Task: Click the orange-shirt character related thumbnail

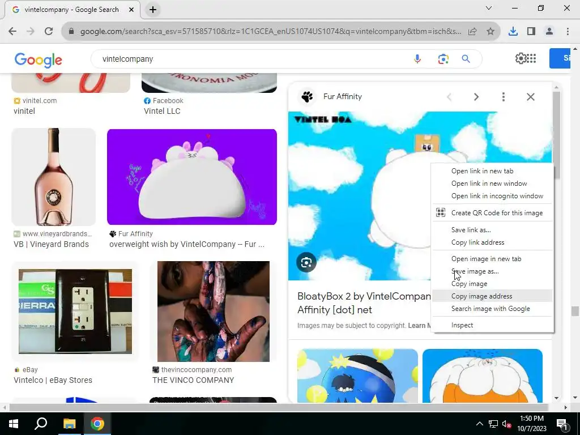Action: tap(483, 376)
